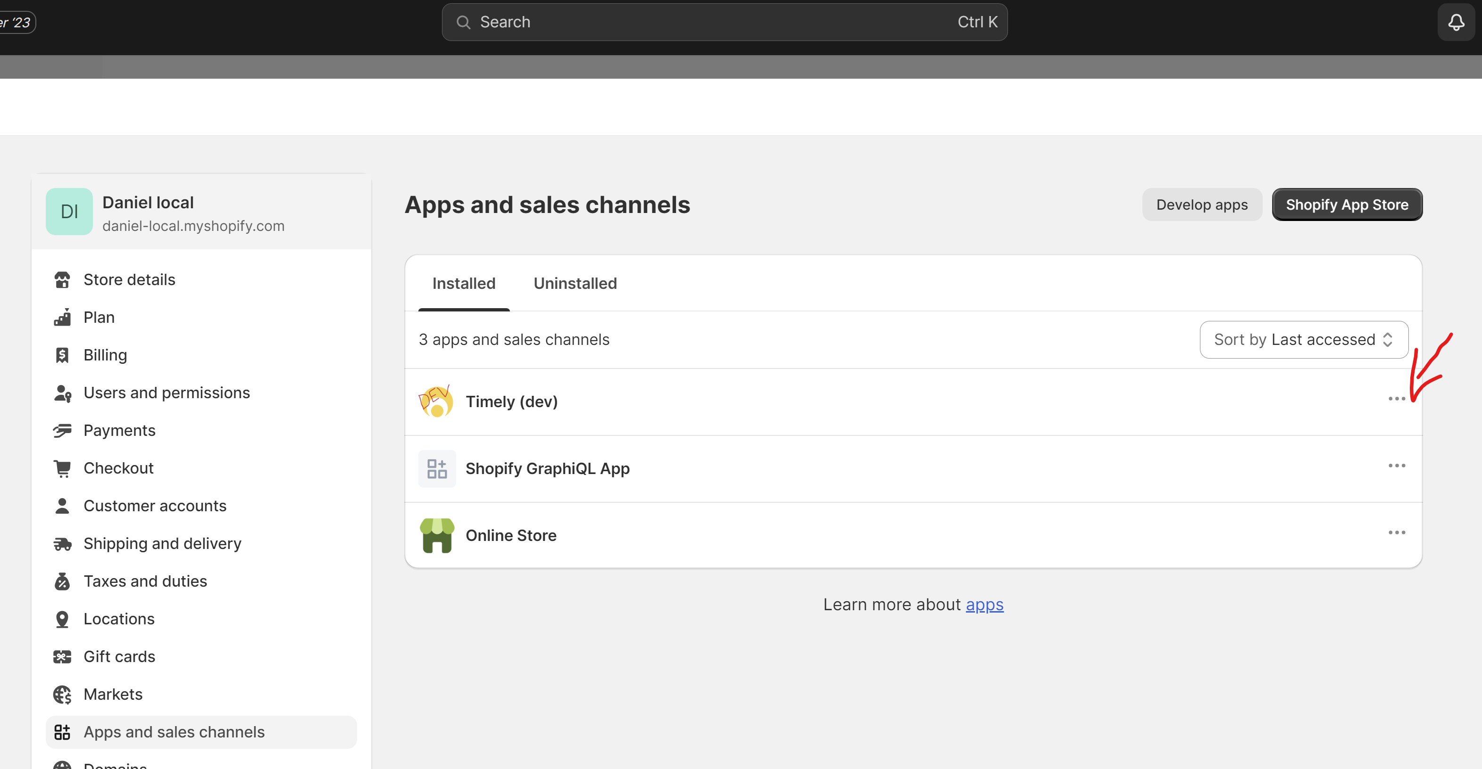Switch to the Installed tab
The height and width of the screenshot is (769, 1482).
pyautogui.click(x=464, y=283)
